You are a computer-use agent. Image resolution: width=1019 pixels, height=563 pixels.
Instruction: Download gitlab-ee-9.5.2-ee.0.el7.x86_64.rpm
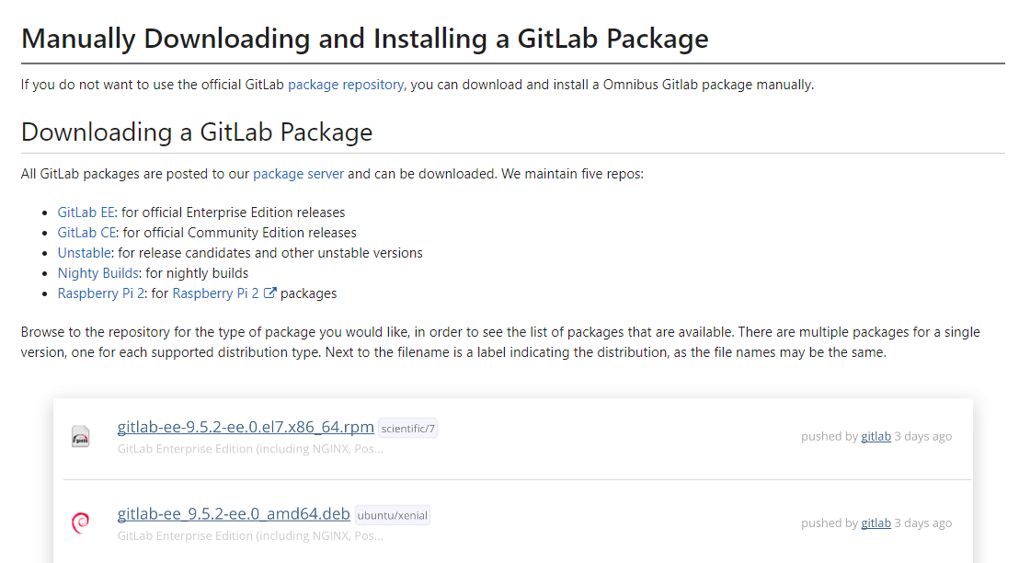click(x=246, y=427)
